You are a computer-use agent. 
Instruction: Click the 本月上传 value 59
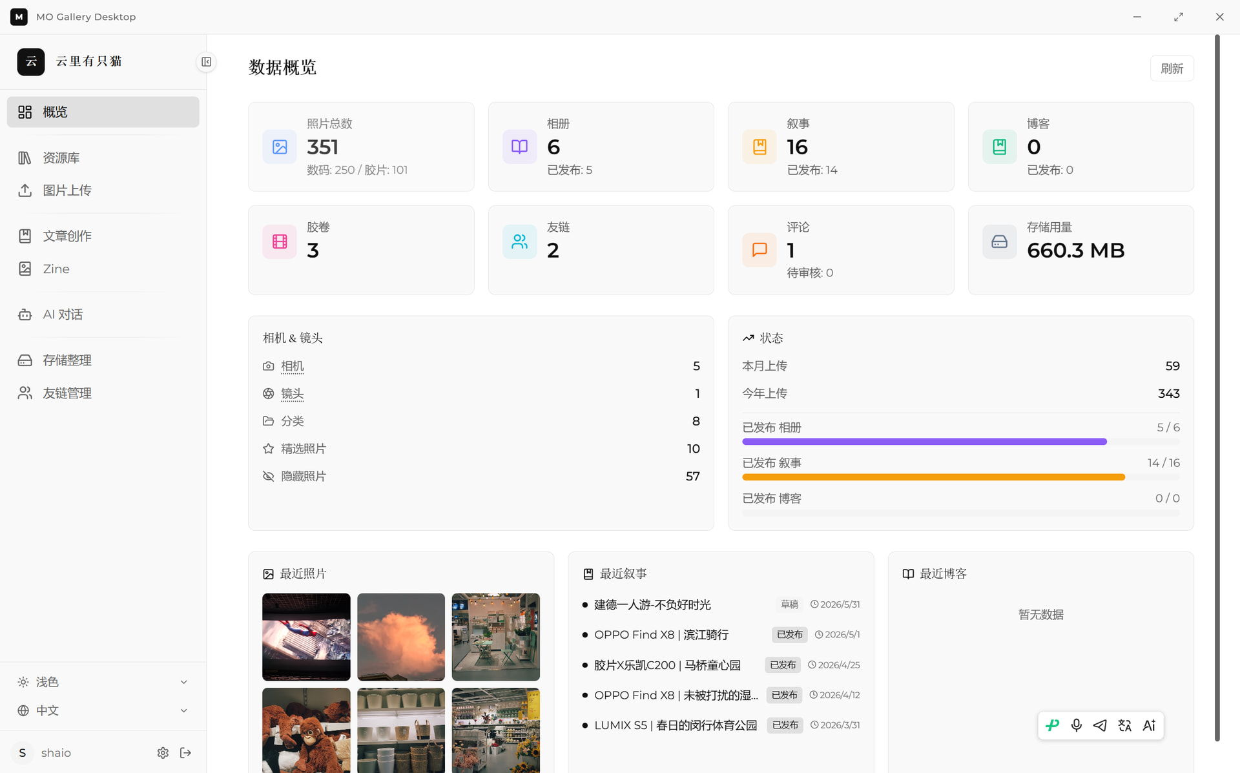point(1172,366)
